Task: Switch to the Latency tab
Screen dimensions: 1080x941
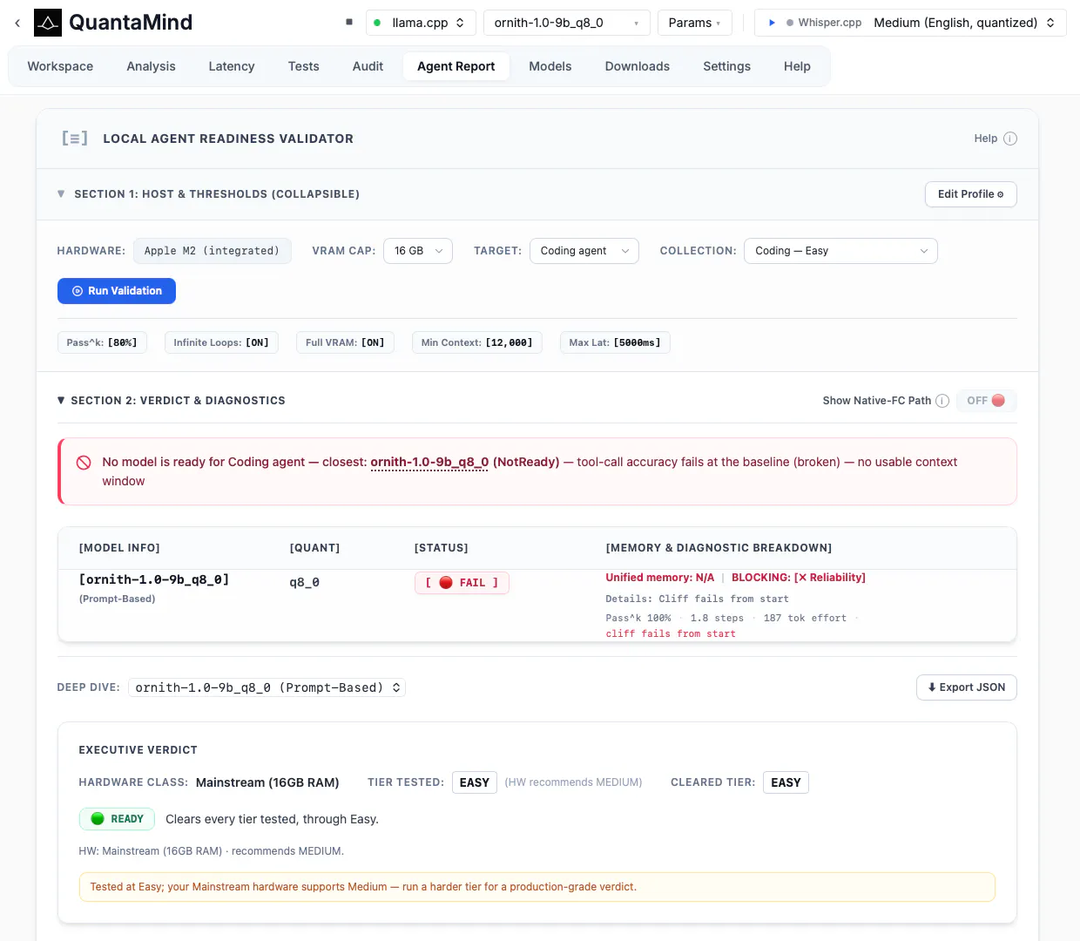Action: click(232, 66)
